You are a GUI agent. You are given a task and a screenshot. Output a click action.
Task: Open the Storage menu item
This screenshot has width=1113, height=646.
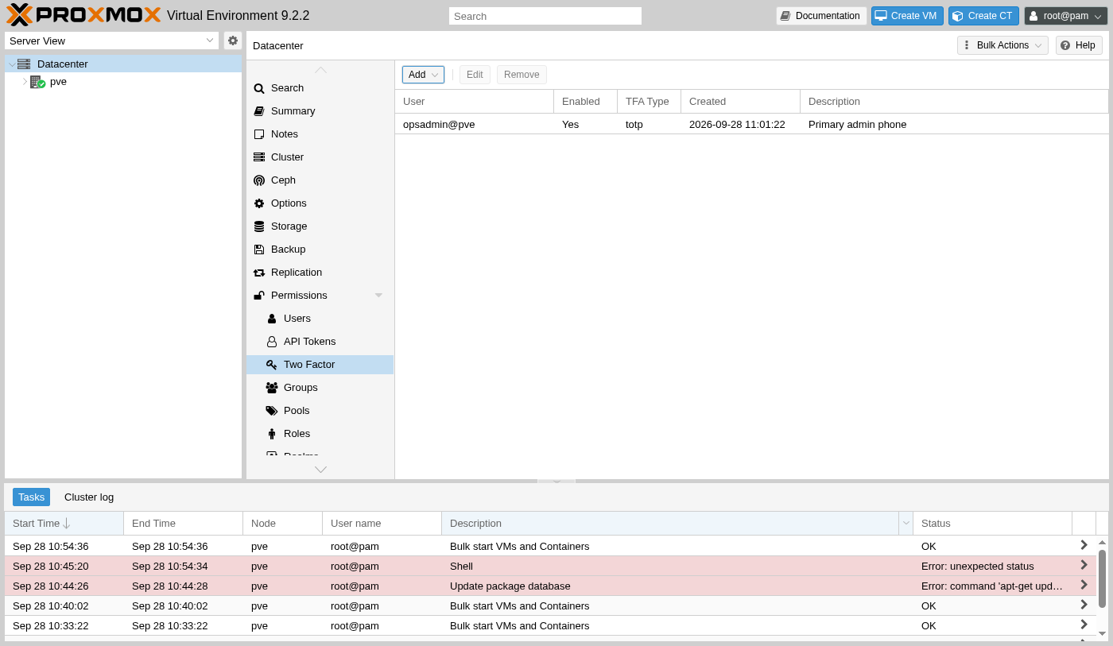(x=320, y=226)
